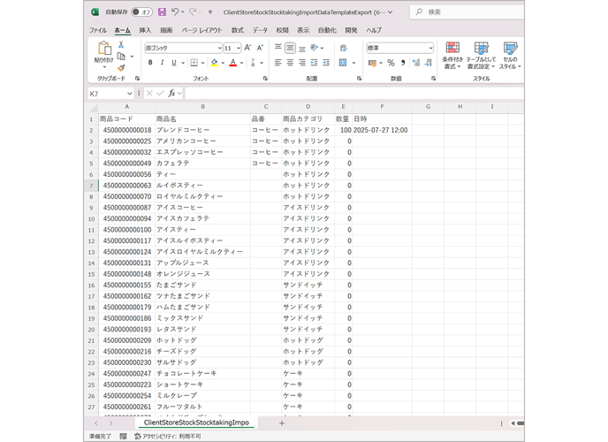Click the Middle Align icon
608x442 pixels.
tap(290, 48)
